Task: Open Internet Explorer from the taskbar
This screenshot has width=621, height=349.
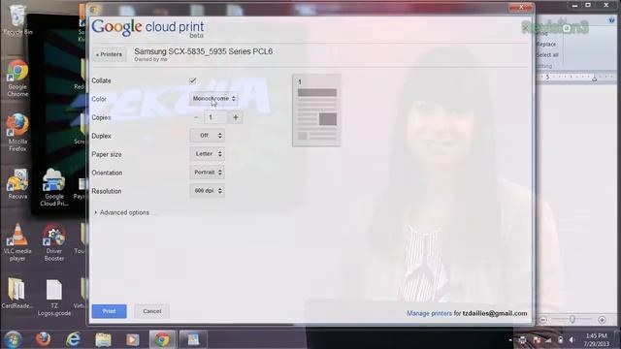Action: click(74, 339)
